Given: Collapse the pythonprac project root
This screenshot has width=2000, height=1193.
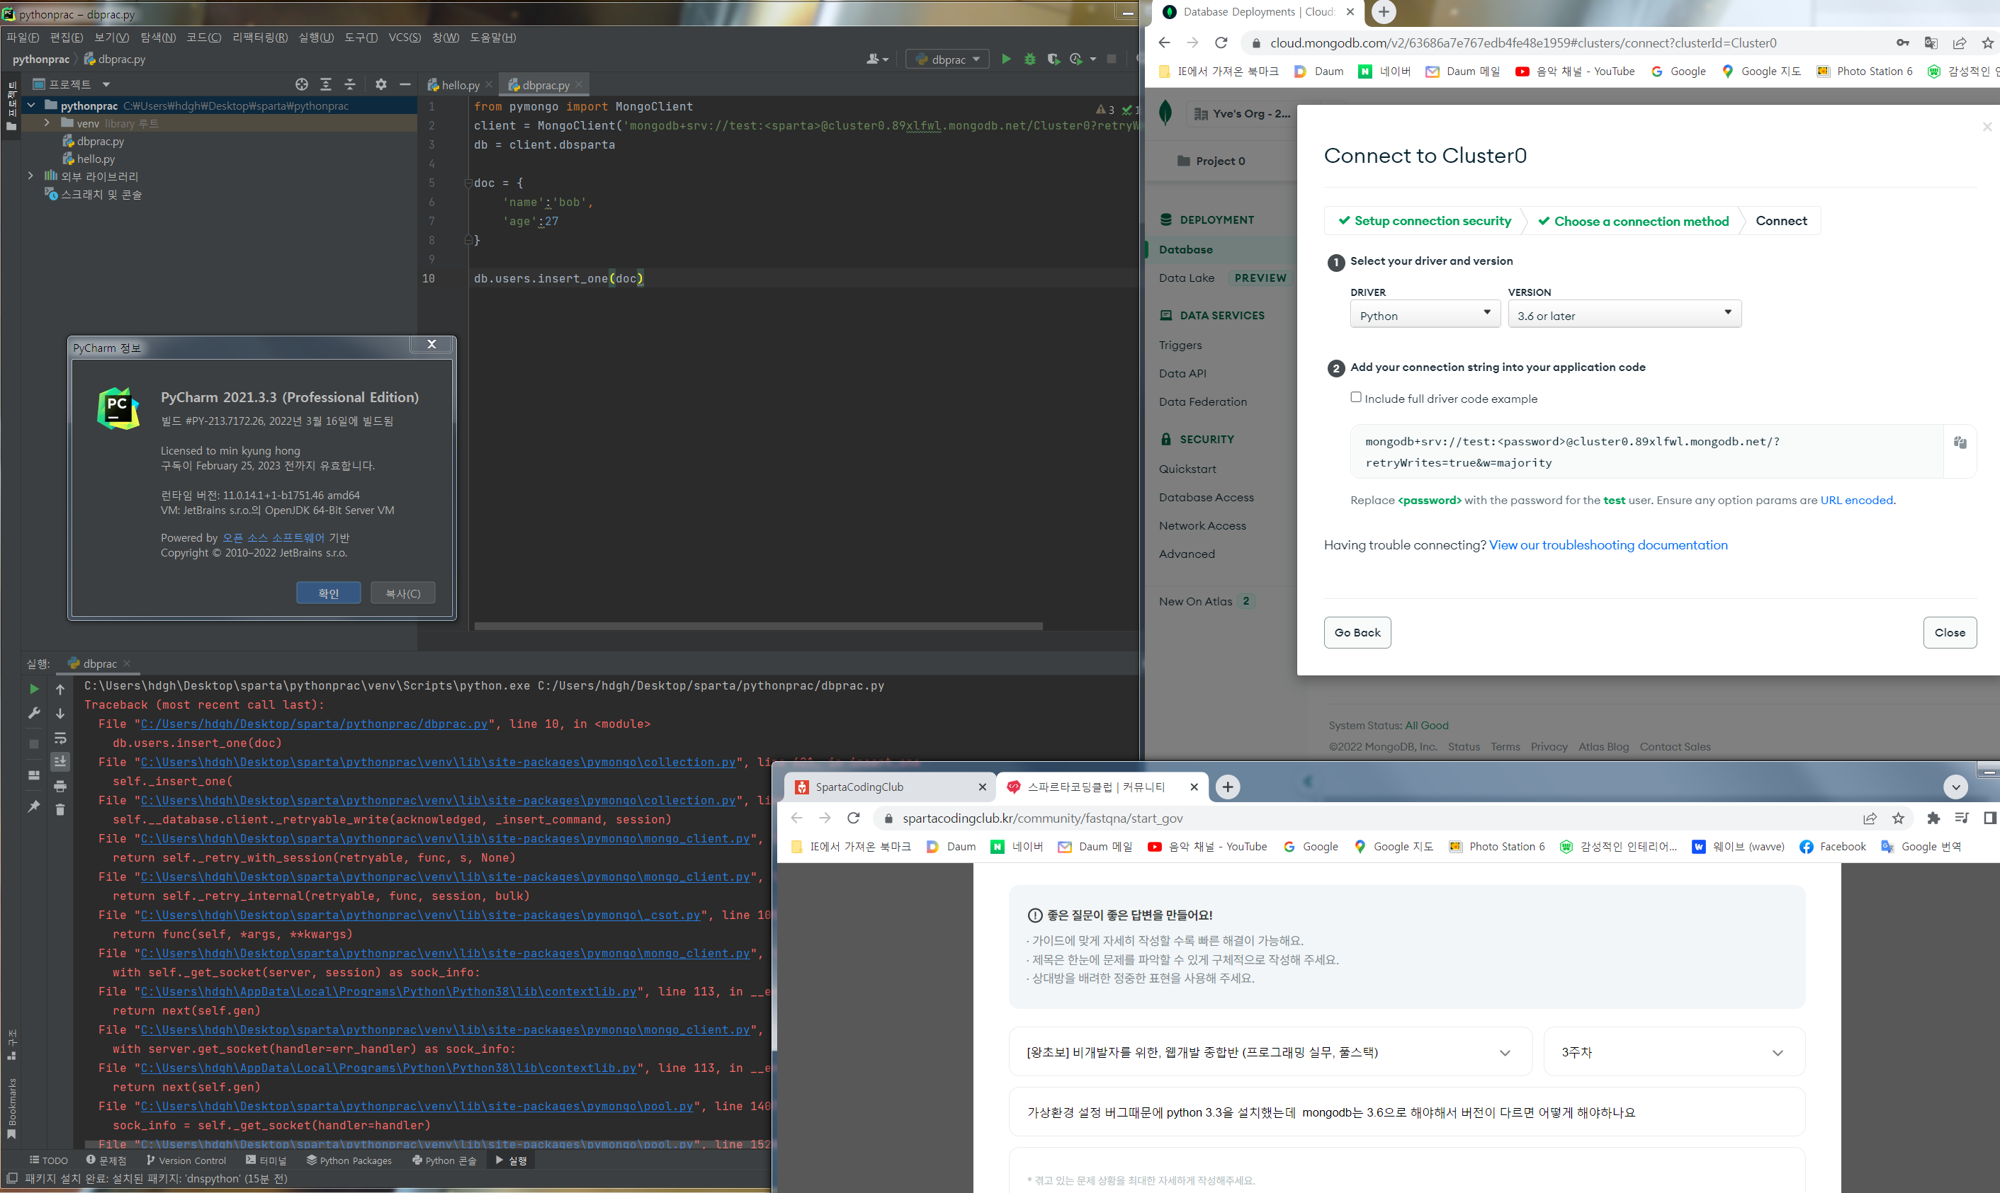Looking at the screenshot, I should (30, 105).
